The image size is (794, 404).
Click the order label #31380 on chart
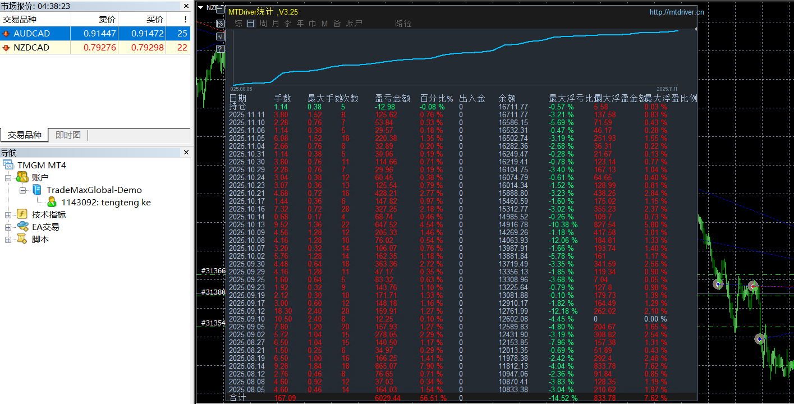coord(213,292)
